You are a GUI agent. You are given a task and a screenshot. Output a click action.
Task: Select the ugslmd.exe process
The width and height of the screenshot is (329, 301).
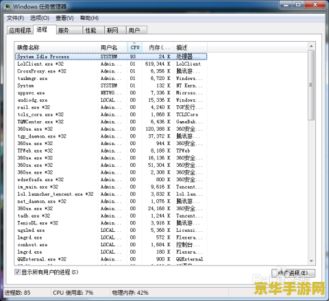(x=111, y=230)
